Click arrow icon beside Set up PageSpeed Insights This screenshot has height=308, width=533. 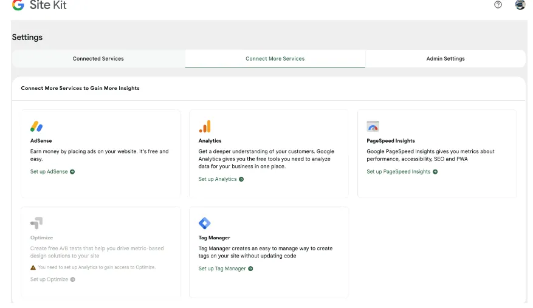pos(435,172)
